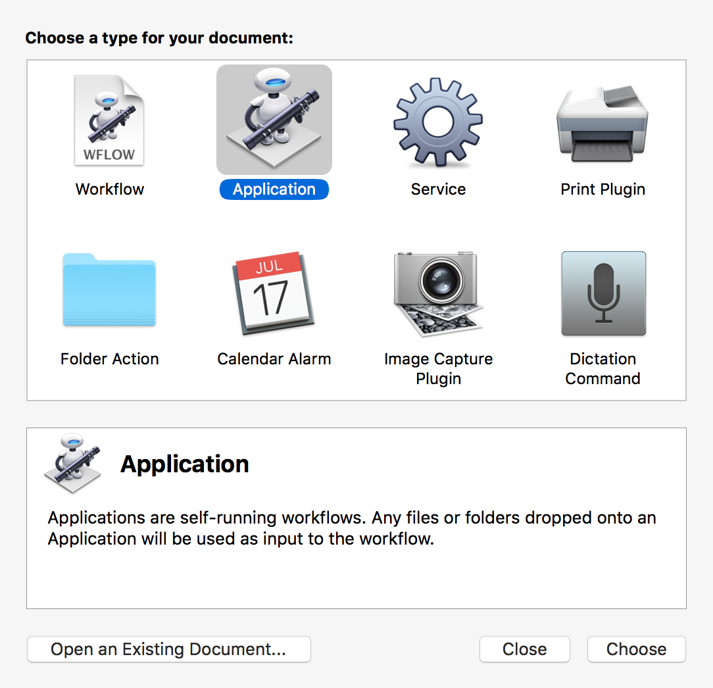The height and width of the screenshot is (688, 713).
Task: Choose the Calendar Alarm calendar icon
Action: click(x=273, y=293)
